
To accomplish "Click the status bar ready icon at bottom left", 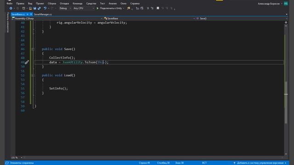I will (7, 163).
